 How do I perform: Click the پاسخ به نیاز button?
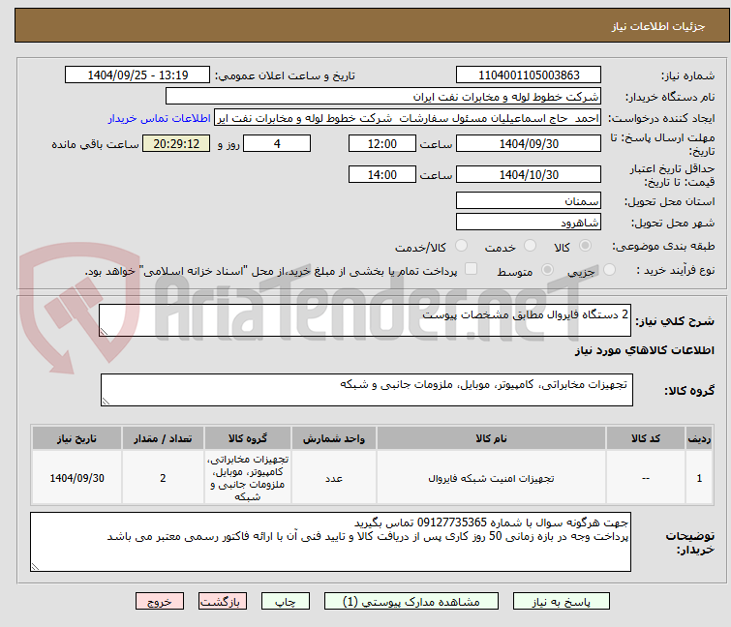(561, 602)
